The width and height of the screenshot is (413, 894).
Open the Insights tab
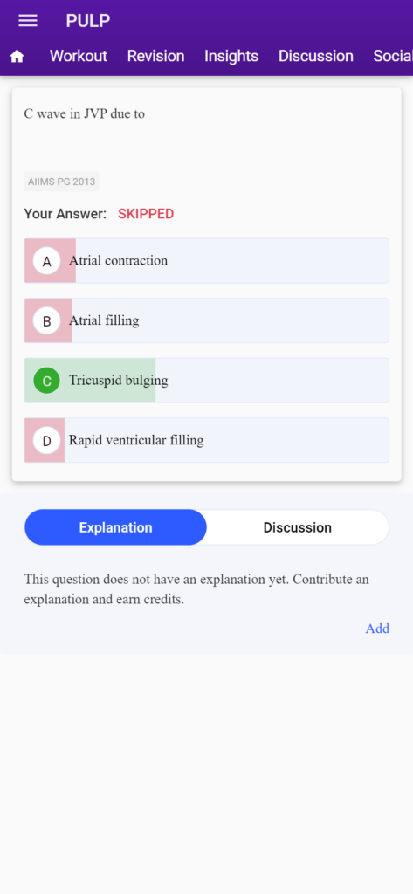tap(231, 56)
